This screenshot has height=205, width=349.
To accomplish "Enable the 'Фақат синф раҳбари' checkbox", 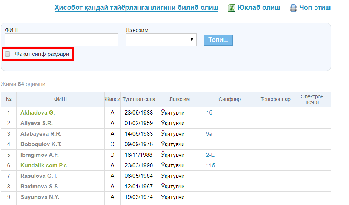I will click(x=8, y=54).
